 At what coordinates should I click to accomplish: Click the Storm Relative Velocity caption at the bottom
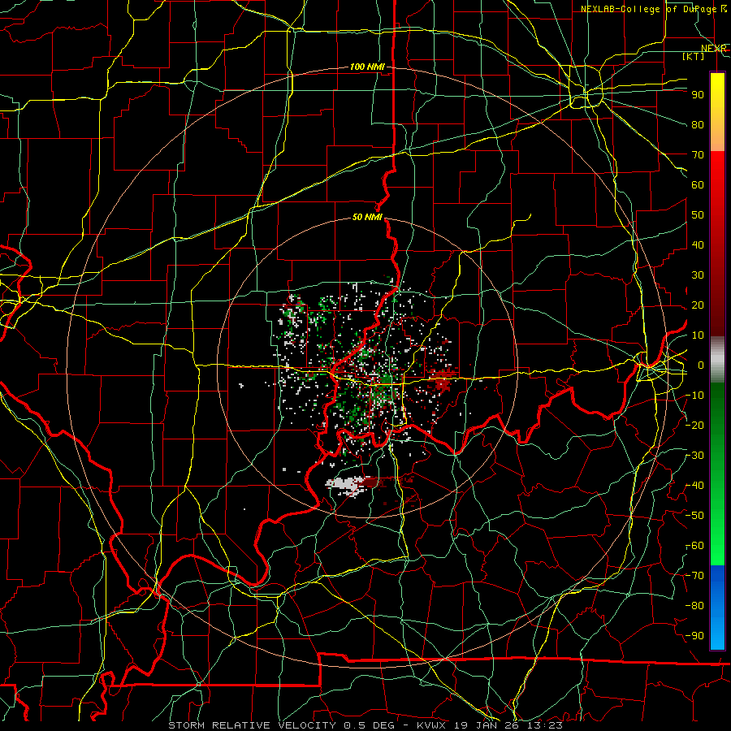click(x=365, y=725)
